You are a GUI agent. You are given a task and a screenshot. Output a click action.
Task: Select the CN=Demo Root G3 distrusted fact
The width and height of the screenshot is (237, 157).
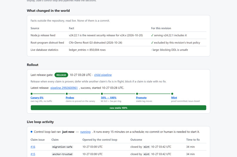(96, 43)
